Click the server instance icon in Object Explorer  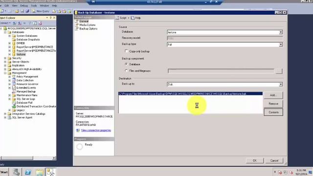pyautogui.click(x=5, y=28)
